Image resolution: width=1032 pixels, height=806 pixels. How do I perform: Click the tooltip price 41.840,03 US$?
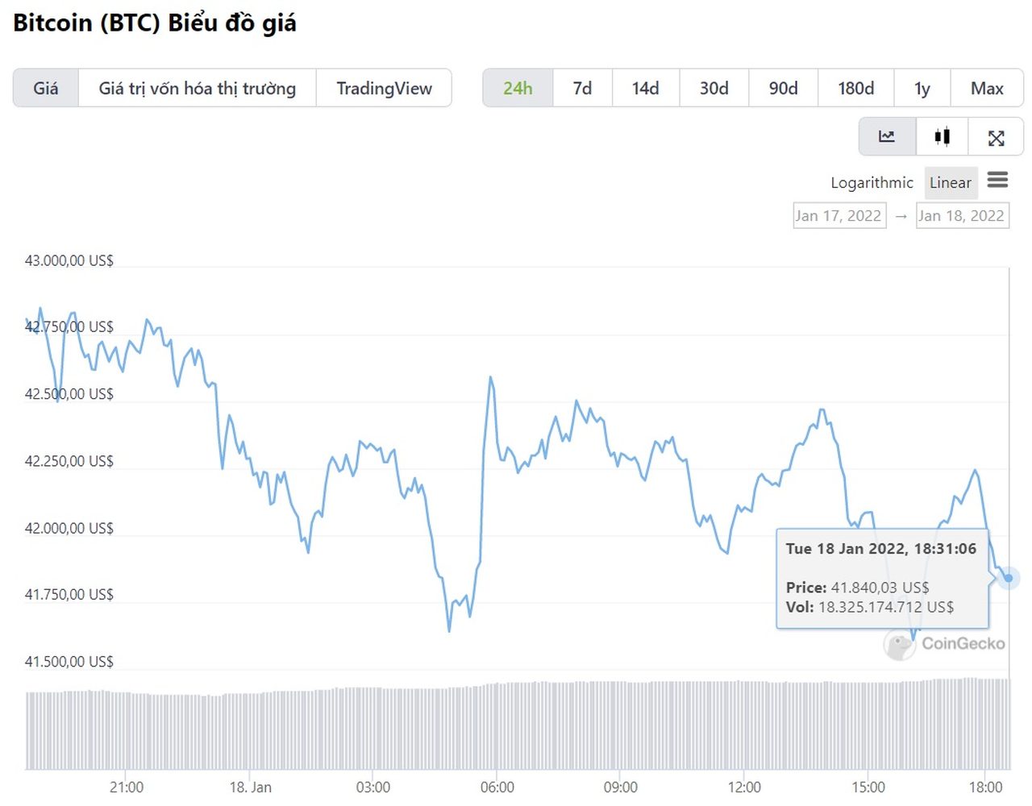click(x=880, y=588)
